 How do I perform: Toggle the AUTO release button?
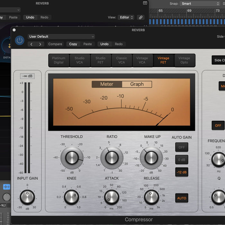tap(182, 198)
